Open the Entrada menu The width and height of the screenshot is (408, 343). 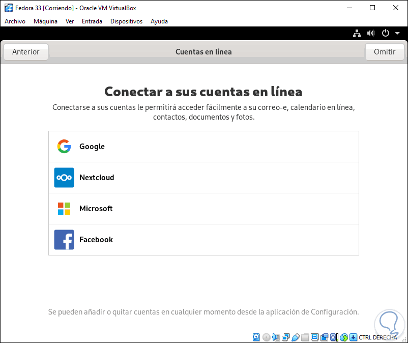coord(92,21)
